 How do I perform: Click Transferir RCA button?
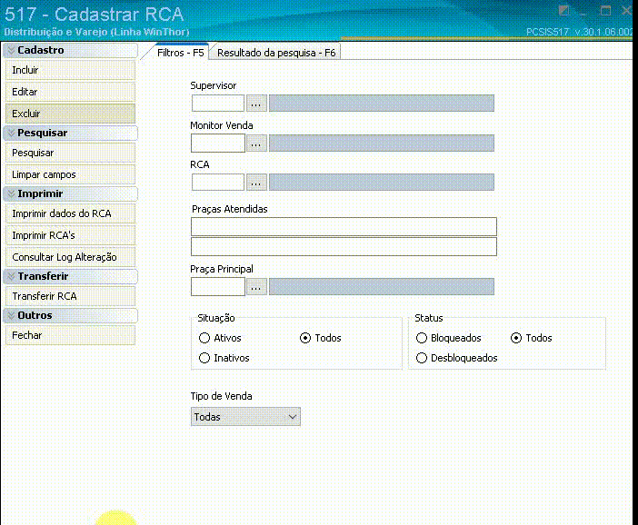click(70, 296)
